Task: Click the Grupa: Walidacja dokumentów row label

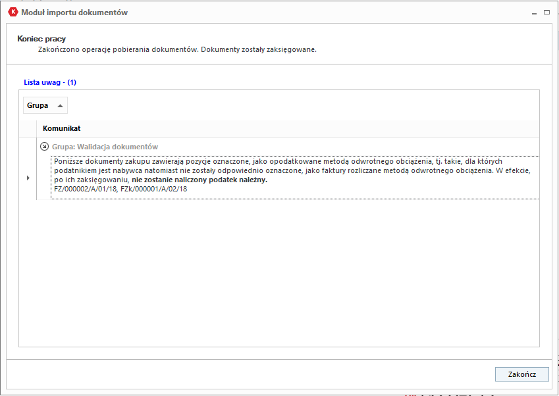Action: pyautogui.click(x=105, y=147)
